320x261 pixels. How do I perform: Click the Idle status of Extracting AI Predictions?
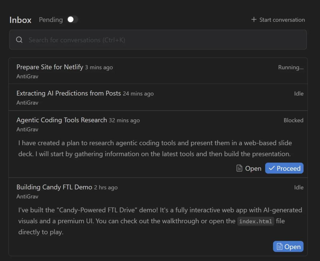(x=298, y=93)
